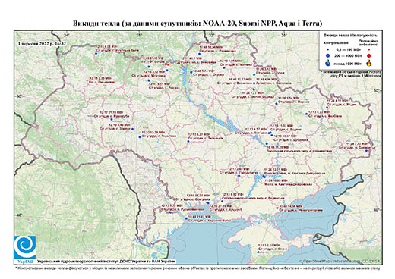Click the legend range '0,3 — 199 МВт'
The width and height of the screenshot is (395, 279).
point(349,49)
